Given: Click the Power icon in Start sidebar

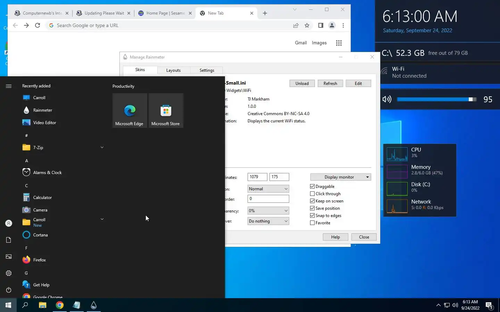Looking at the screenshot, I should [x=9, y=290].
